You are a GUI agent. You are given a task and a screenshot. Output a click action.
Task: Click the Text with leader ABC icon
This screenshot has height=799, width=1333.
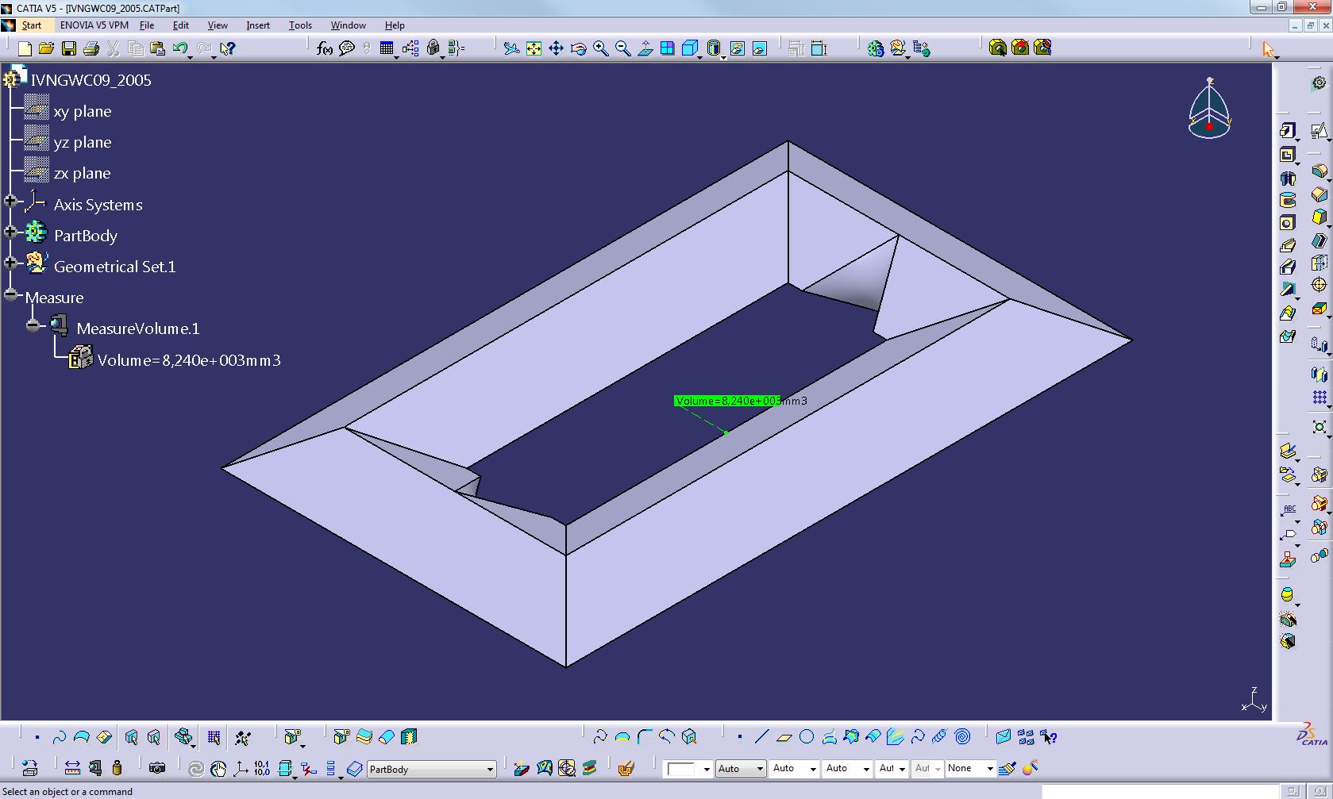[1289, 509]
